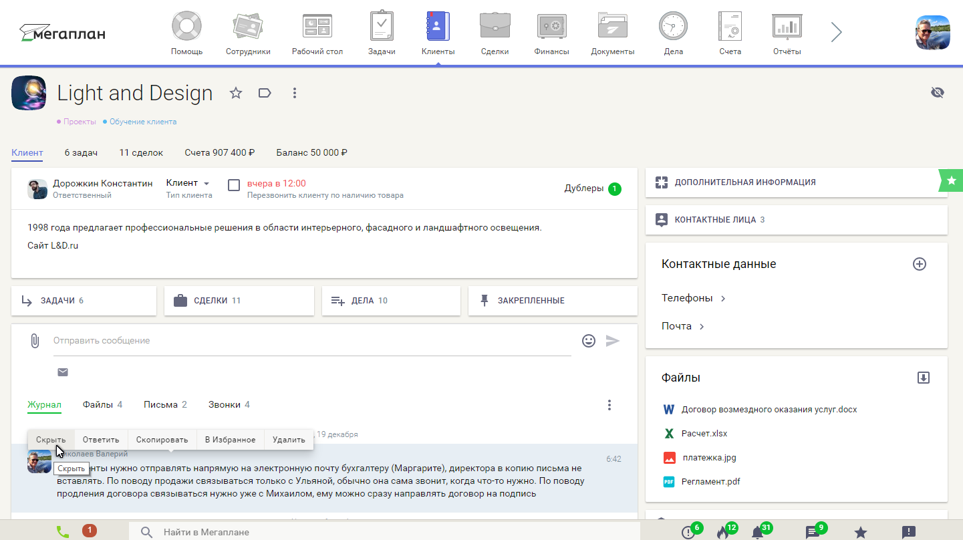The height and width of the screenshot is (540, 963).
Task: Open the Помощь lifebuoy icon
Action: (186, 33)
